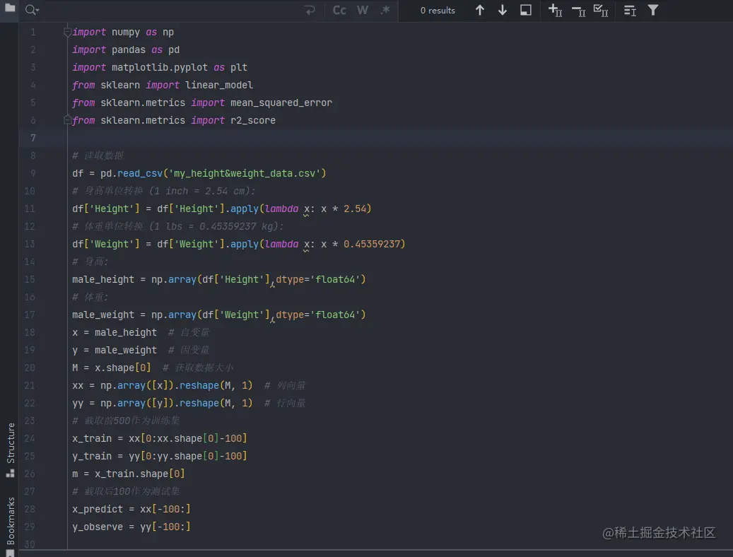Unselect occurrence icon in search bar
Screen dimensions: 733x557
578,11
